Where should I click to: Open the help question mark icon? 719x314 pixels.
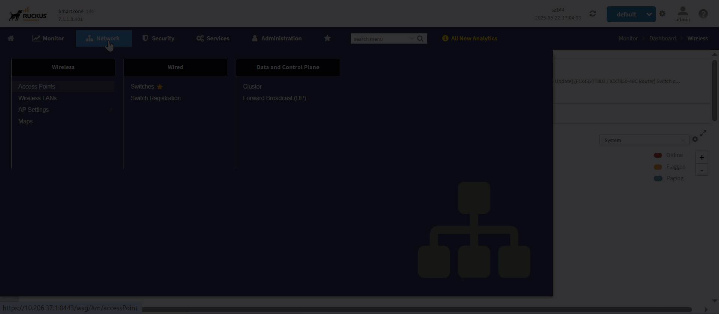(x=703, y=14)
